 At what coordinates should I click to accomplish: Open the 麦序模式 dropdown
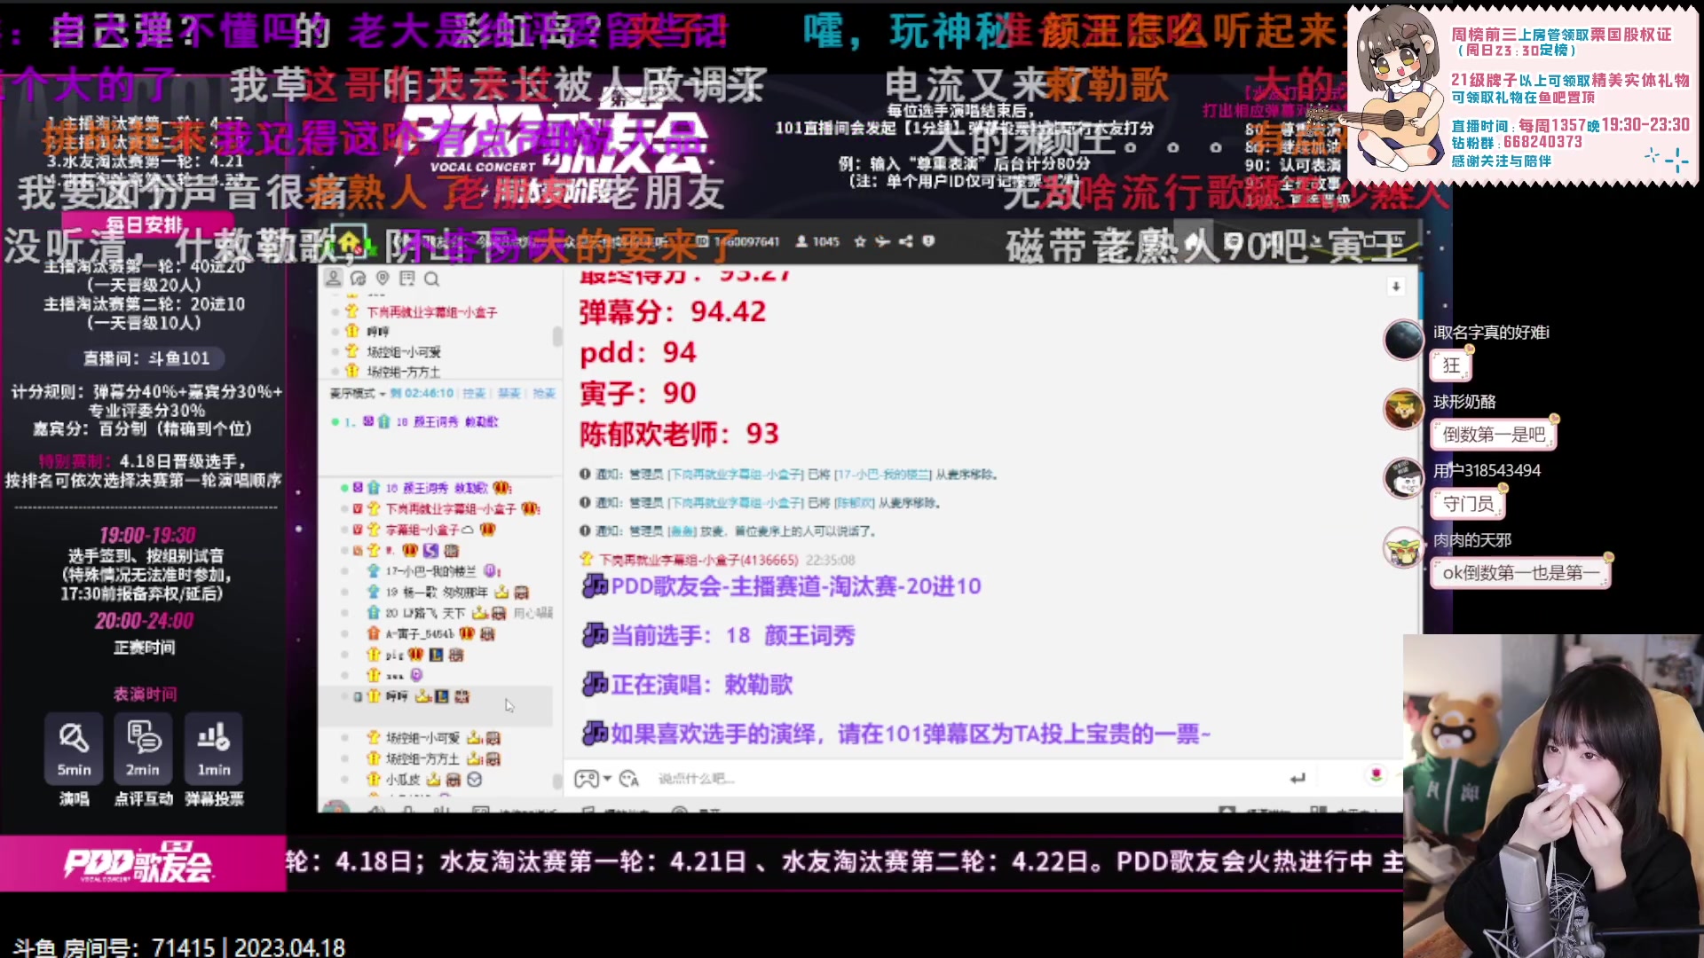point(358,393)
